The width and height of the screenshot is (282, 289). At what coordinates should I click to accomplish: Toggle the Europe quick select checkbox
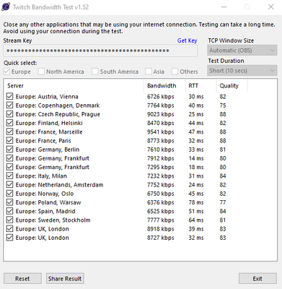[6, 72]
